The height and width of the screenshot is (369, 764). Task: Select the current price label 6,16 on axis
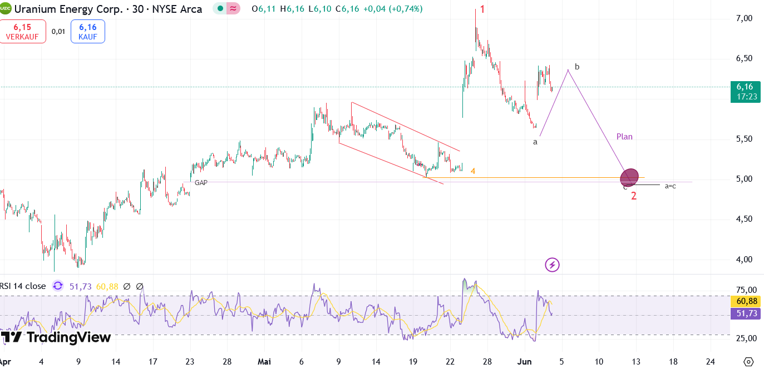(745, 87)
